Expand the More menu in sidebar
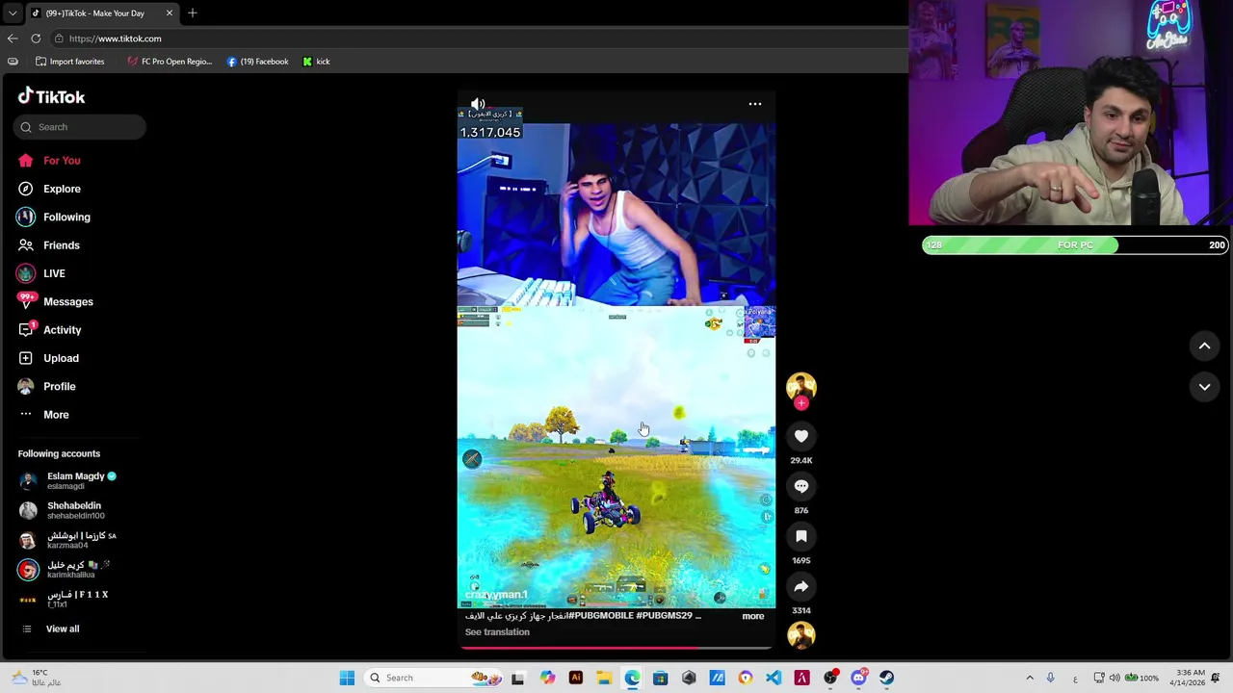 click(56, 415)
